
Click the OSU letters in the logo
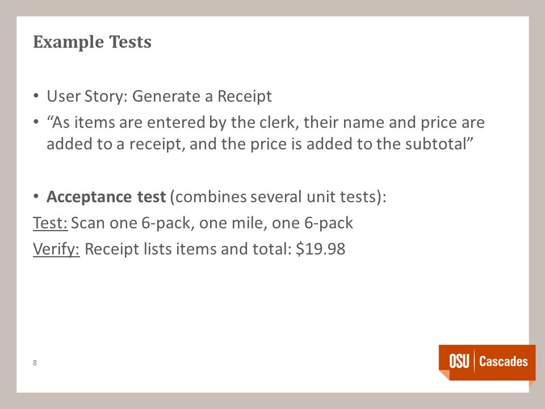point(459,361)
